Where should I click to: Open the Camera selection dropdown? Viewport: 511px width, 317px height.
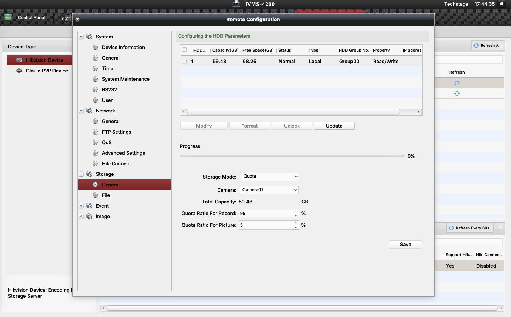[x=295, y=190]
